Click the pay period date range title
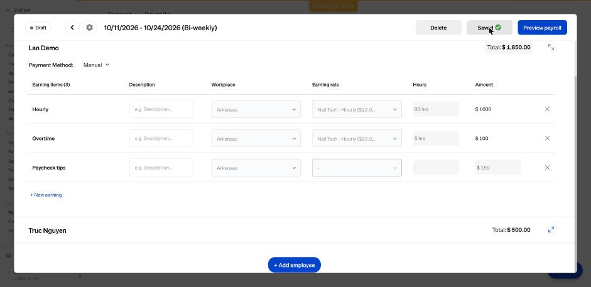This screenshot has width=591, height=287. pyautogui.click(x=161, y=28)
